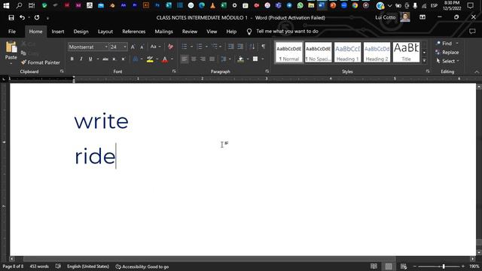The image size is (482, 271).
Task: Open the Change Case dropdown
Action: click(x=155, y=47)
